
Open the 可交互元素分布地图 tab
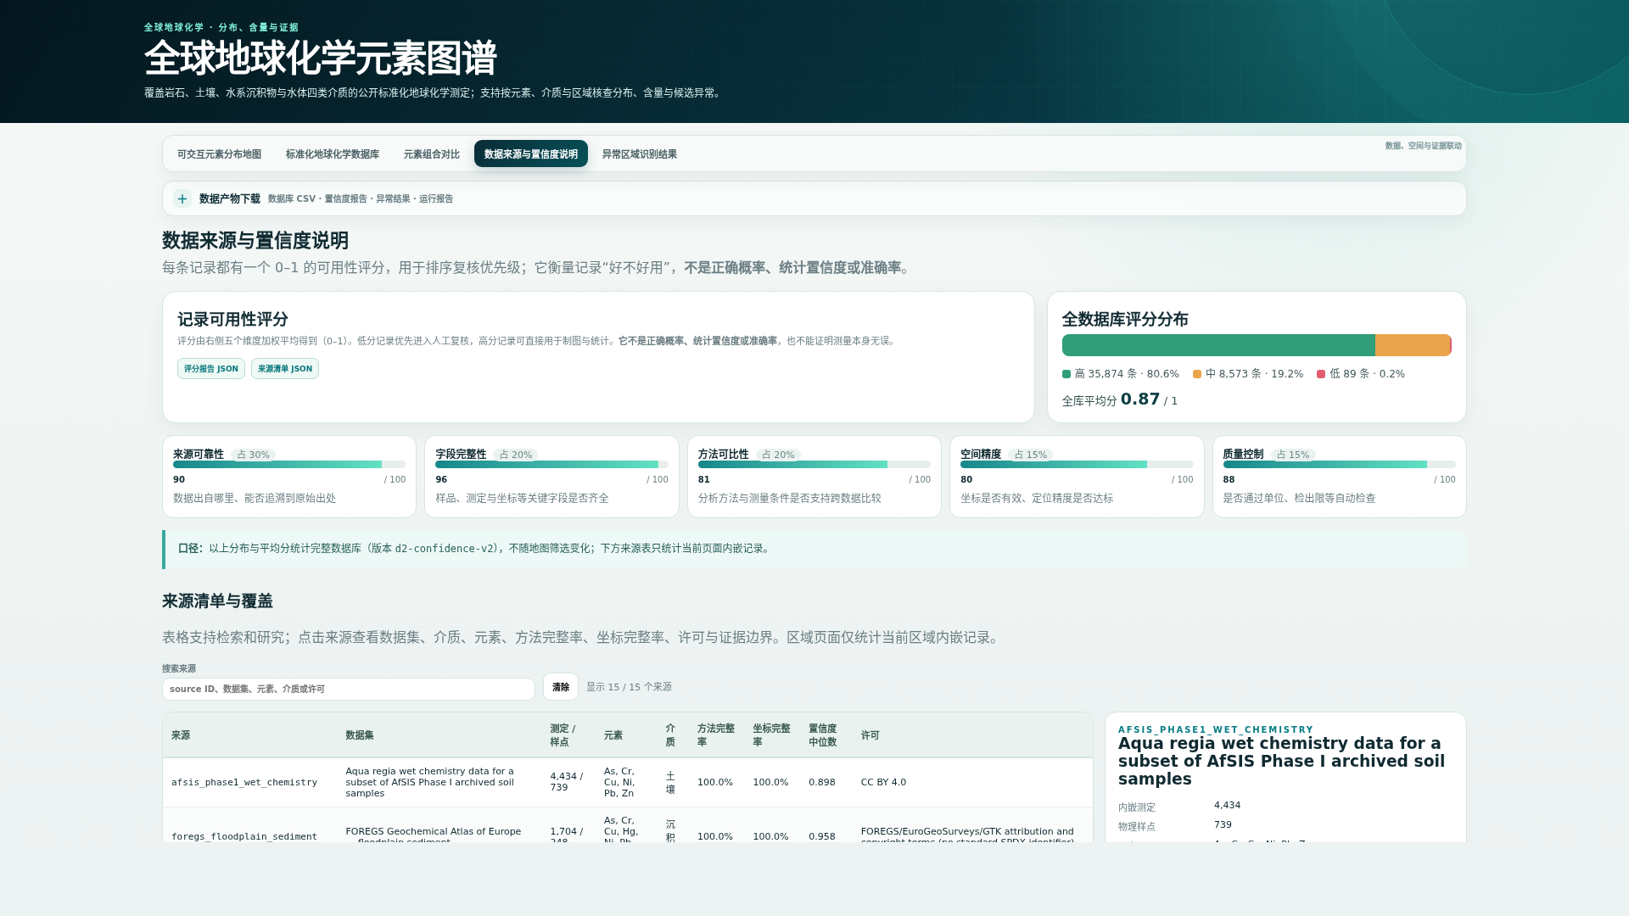pyautogui.click(x=219, y=154)
